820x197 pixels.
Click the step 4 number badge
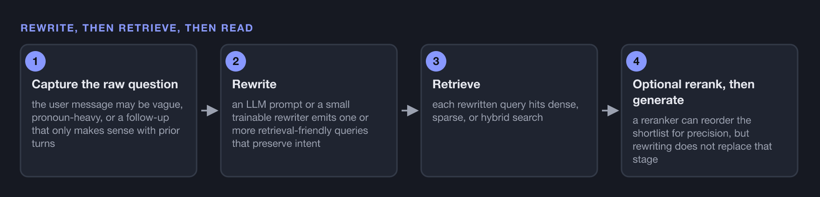pyautogui.click(x=637, y=61)
